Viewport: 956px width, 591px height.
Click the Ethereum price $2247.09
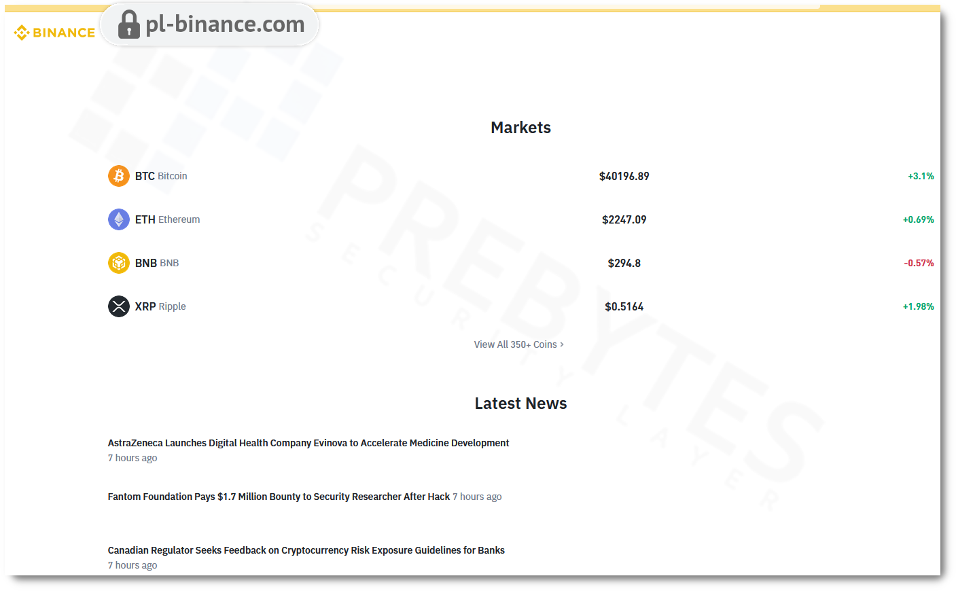click(624, 219)
